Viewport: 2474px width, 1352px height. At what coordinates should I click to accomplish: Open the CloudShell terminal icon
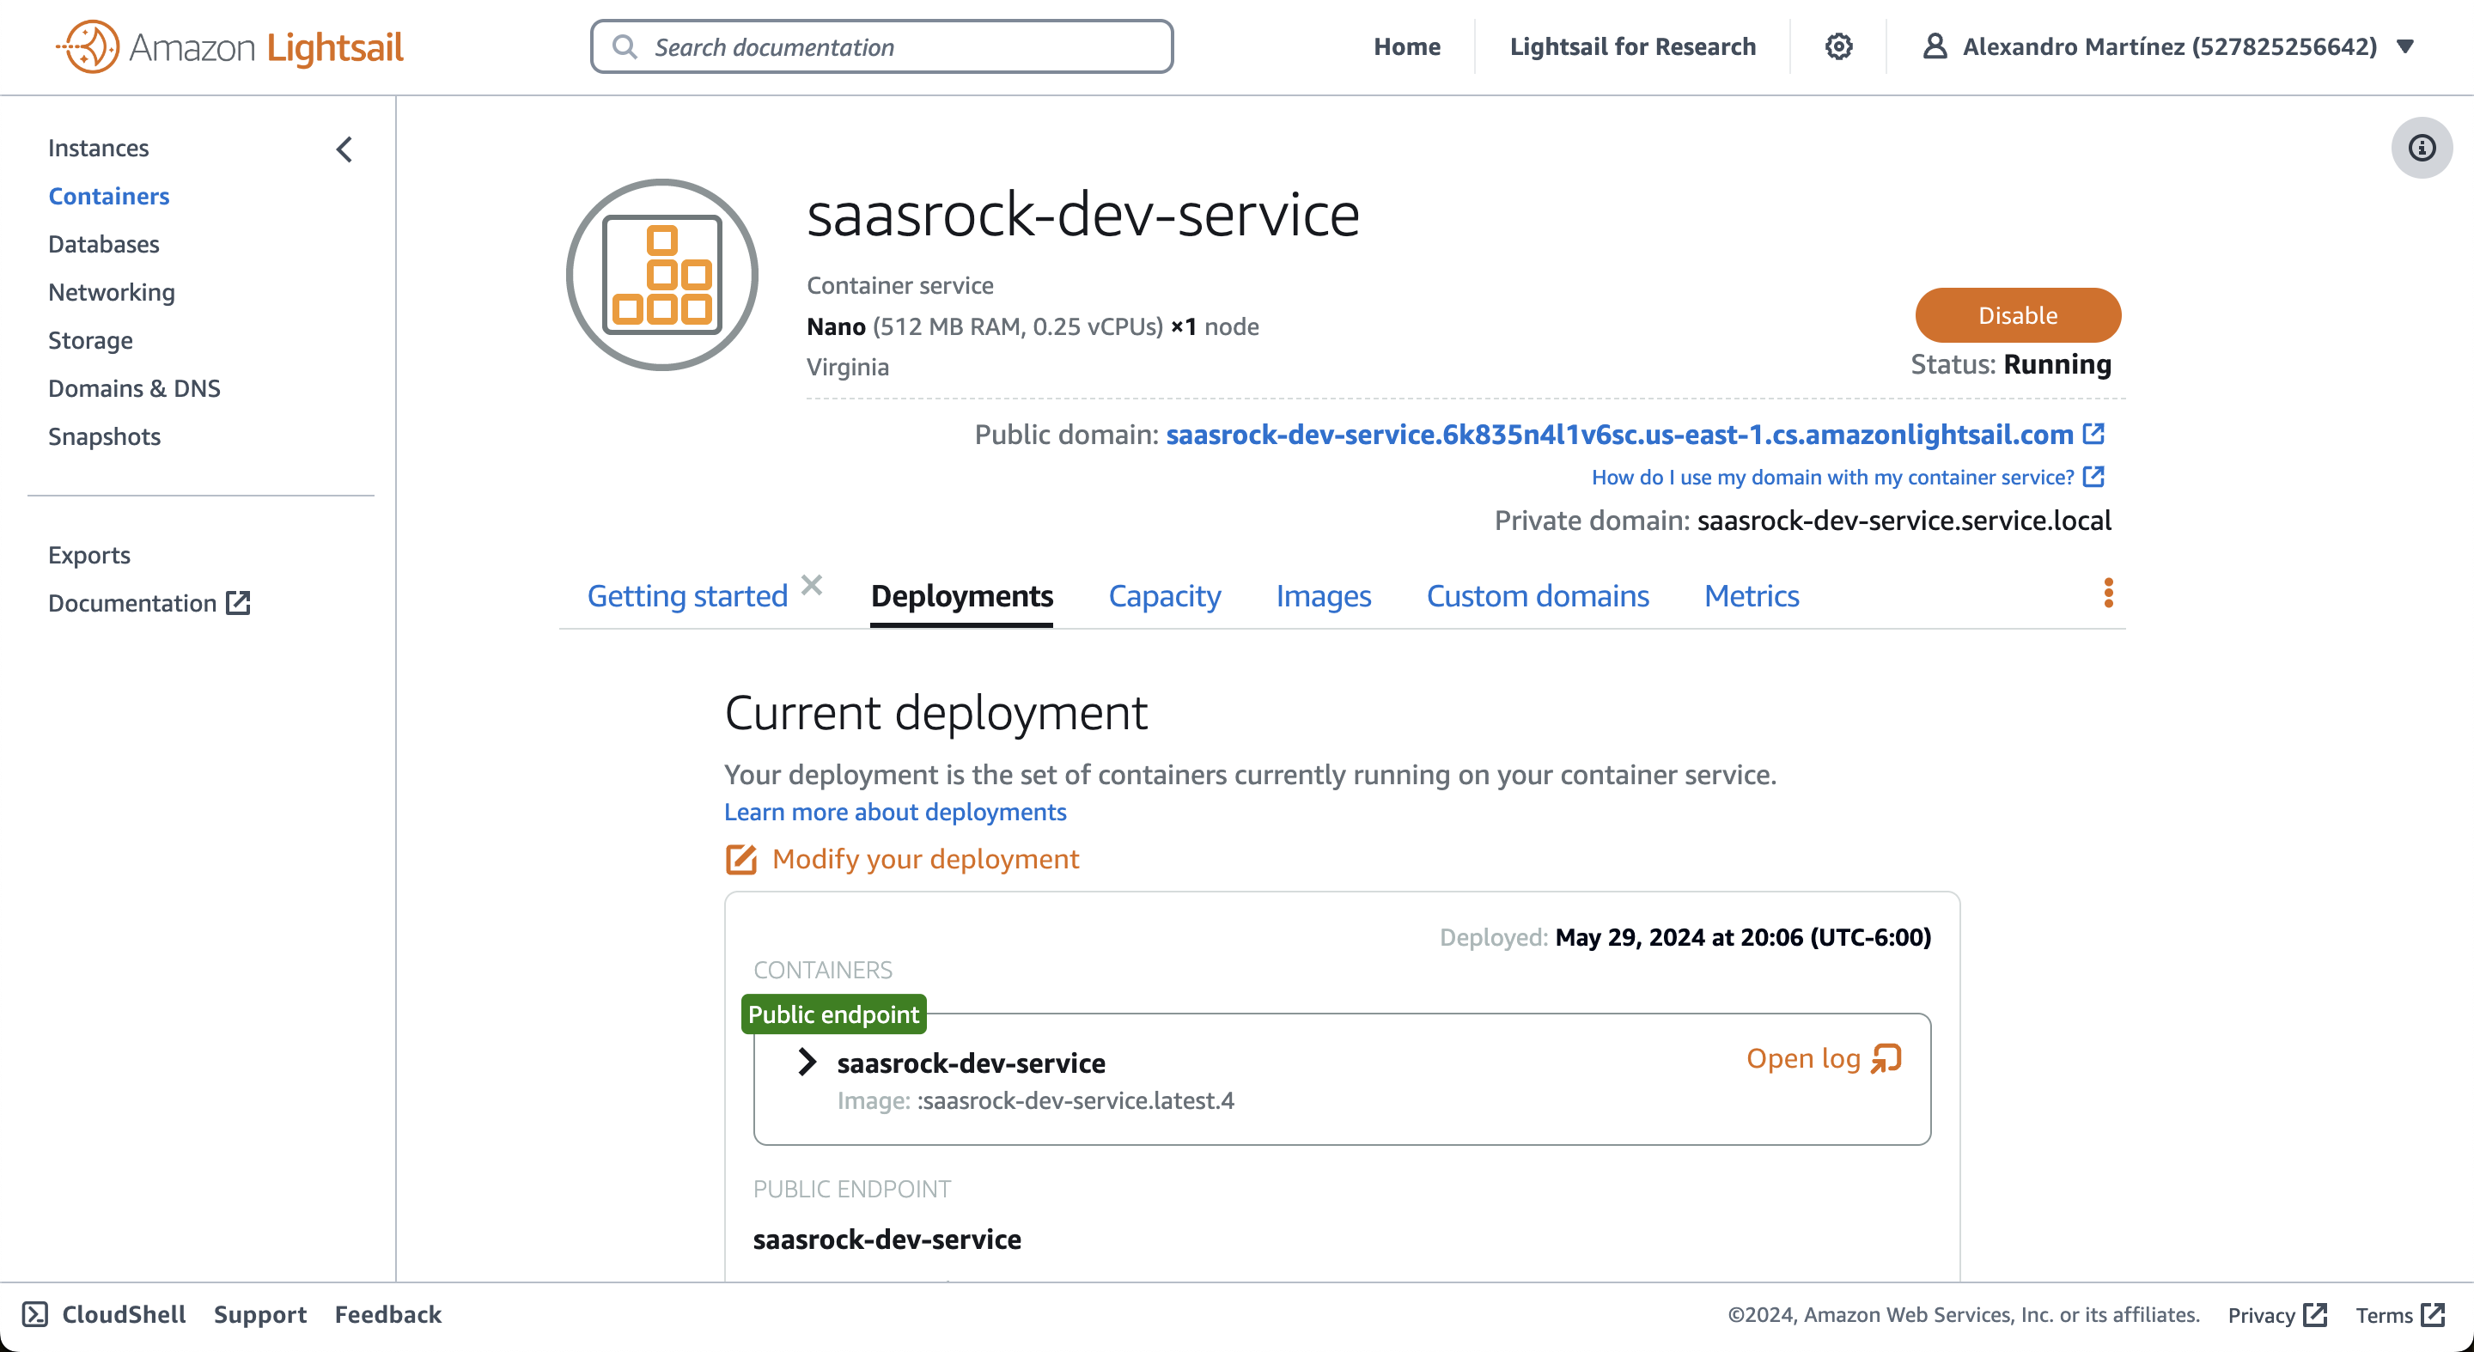click(34, 1313)
